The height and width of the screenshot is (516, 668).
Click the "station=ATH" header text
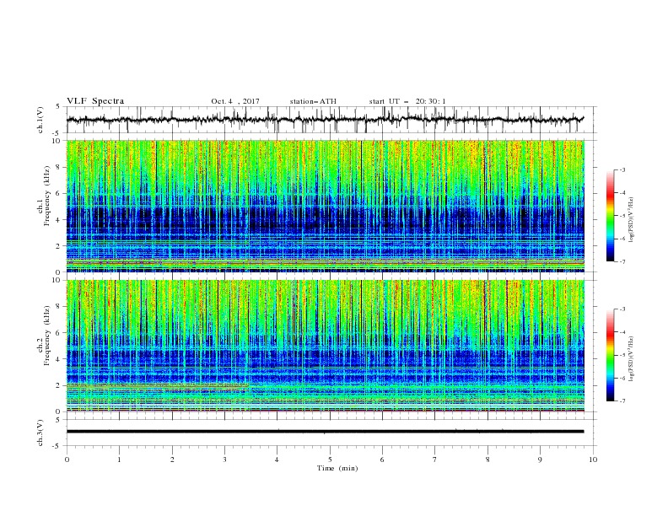click(x=313, y=101)
